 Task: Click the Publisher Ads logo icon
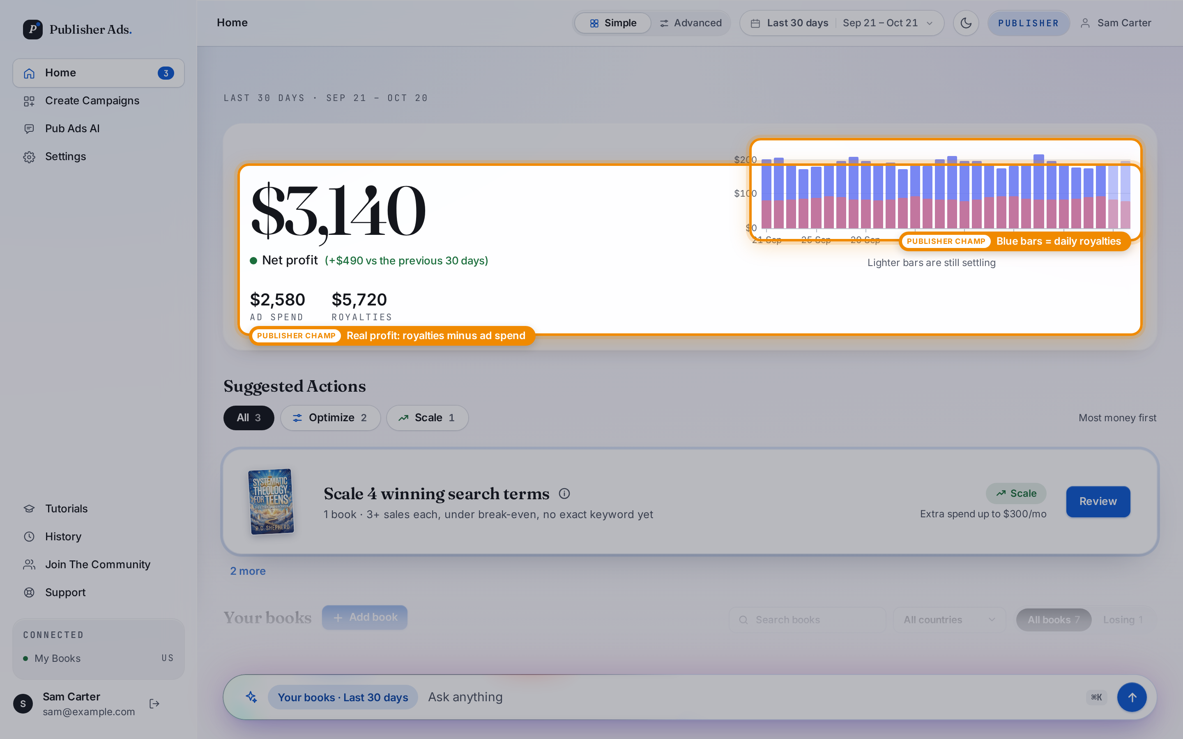(33, 29)
